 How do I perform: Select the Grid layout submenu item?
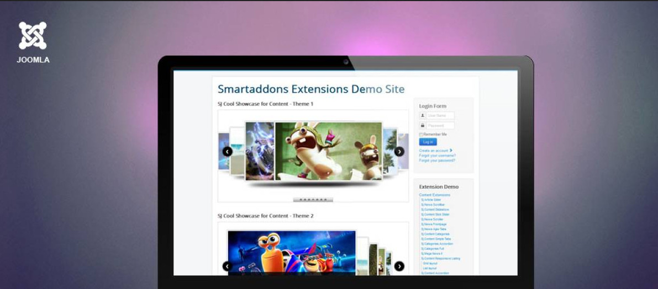(430, 264)
